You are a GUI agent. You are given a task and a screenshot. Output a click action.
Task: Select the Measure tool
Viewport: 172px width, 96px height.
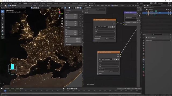click(2, 34)
